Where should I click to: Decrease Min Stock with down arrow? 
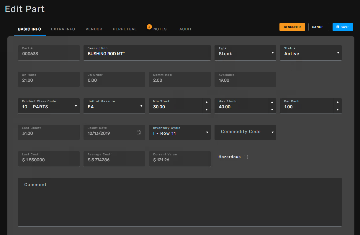coord(207,110)
